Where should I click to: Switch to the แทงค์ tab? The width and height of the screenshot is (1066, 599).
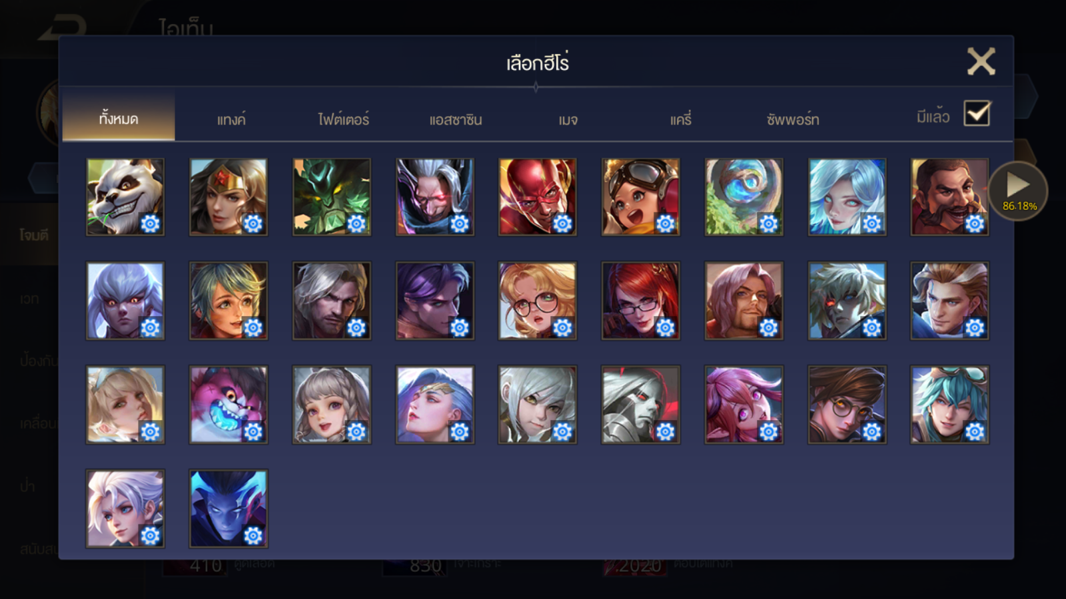[x=231, y=120]
